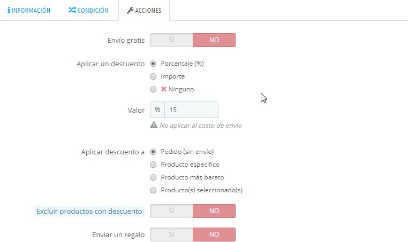The width and height of the screenshot is (408, 242).
Task: Choose the Importe discount option
Action: point(153,76)
